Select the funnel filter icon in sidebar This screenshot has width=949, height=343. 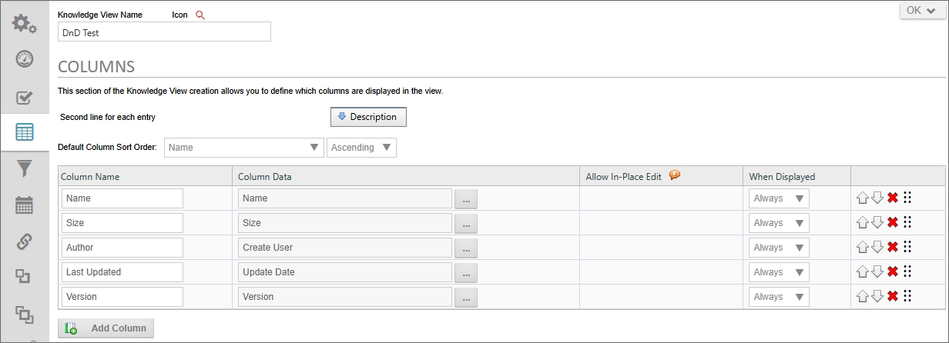coord(24,168)
